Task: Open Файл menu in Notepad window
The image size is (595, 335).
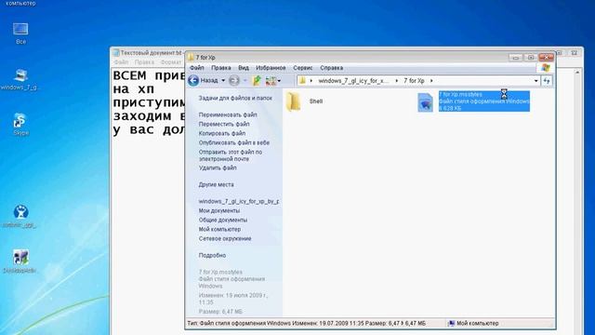Action: click(121, 62)
